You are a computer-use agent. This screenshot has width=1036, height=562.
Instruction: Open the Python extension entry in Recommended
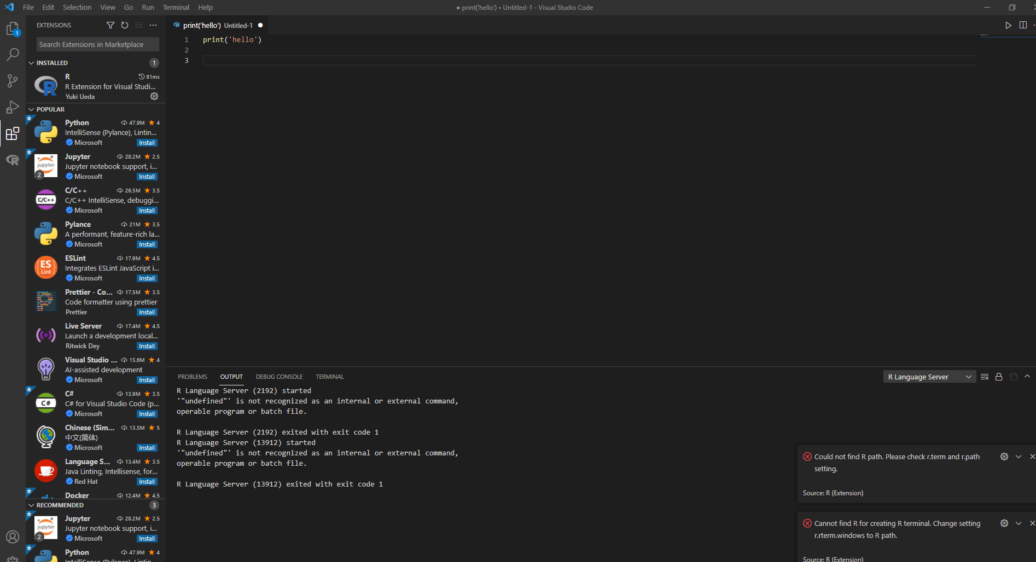96,554
